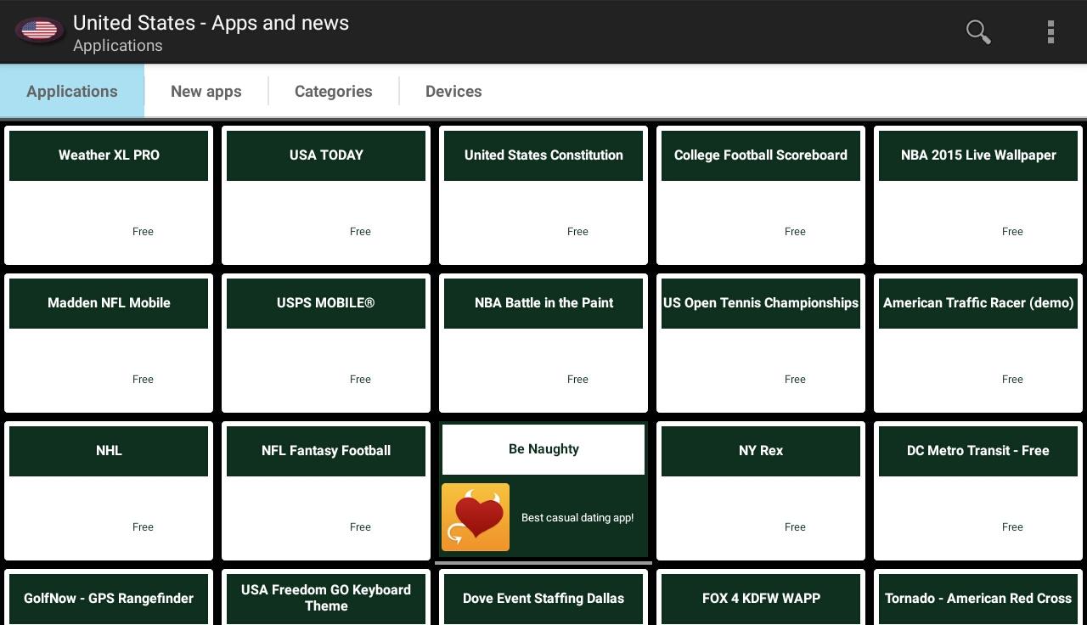Tap the Be Naughty ad title
This screenshot has width=1087, height=625.
[x=543, y=449]
